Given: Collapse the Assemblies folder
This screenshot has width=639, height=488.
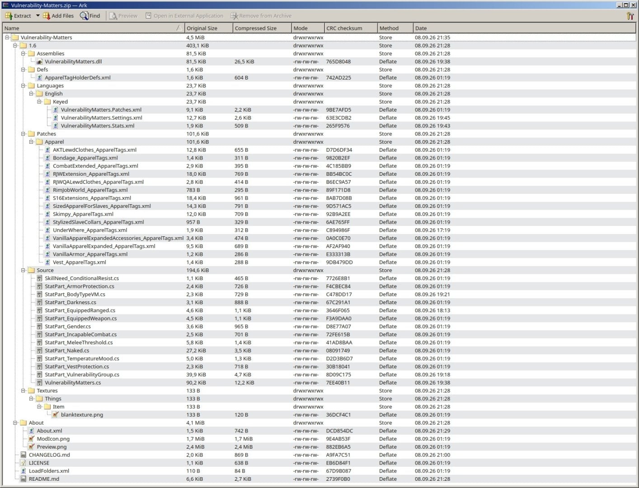Looking at the screenshot, I should click(x=23, y=54).
